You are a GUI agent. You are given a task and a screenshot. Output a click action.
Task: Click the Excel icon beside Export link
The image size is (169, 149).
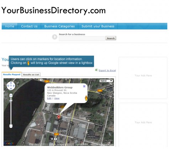coord(96,70)
